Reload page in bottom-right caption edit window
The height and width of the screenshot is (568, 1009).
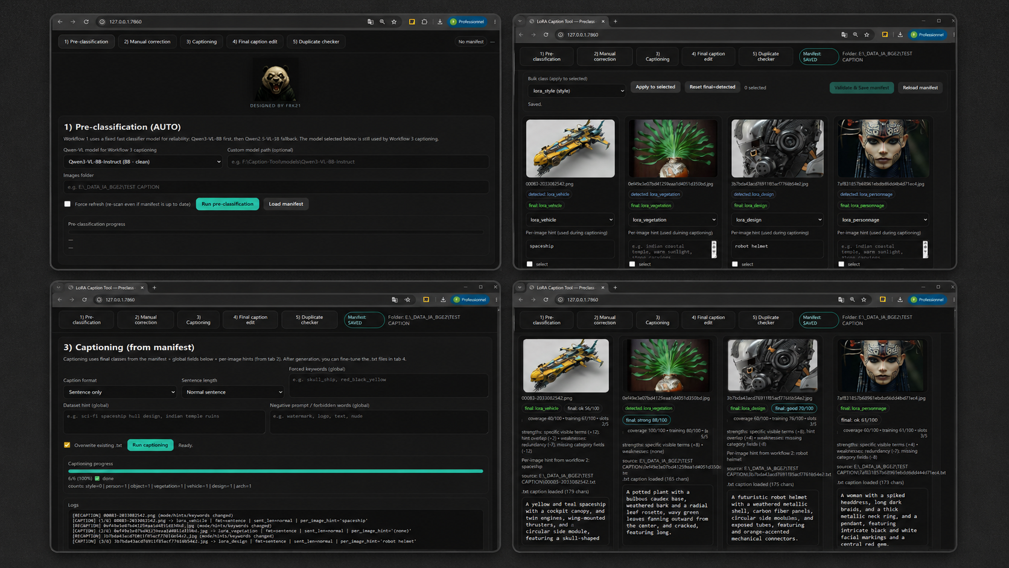pos(546,299)
